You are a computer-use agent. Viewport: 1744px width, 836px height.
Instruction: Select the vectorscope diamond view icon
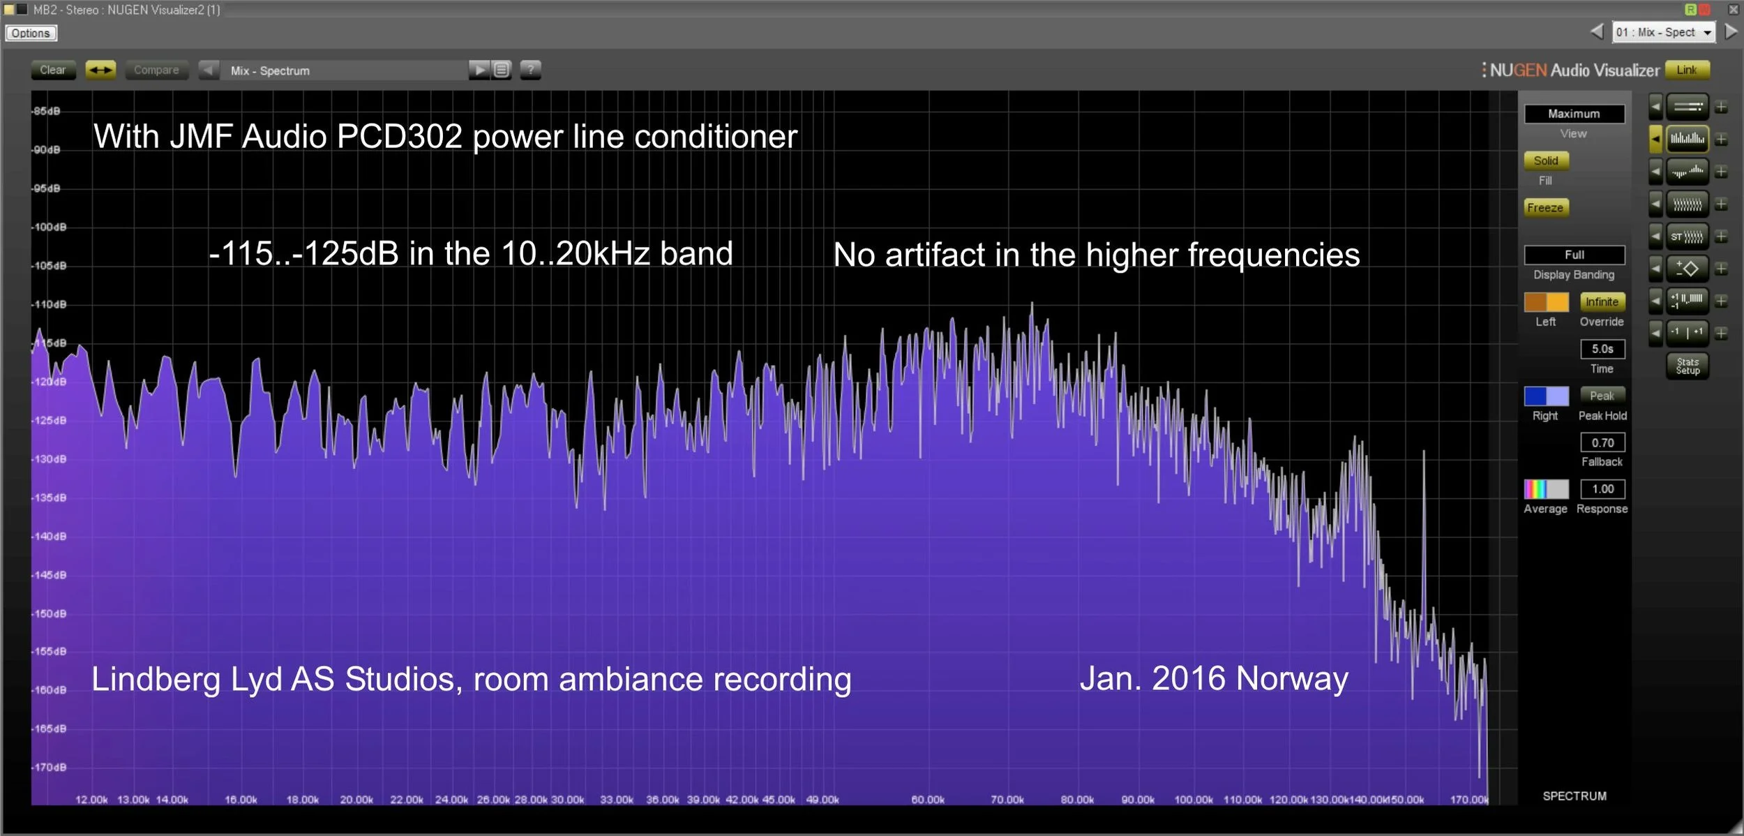pos(1687,268)
